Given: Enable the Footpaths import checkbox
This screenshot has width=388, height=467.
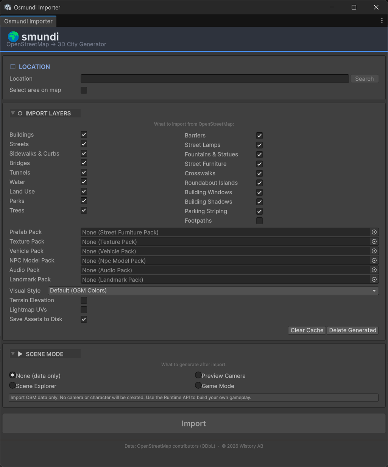Looking at the screenshot, I should click(x=259, y=220).
